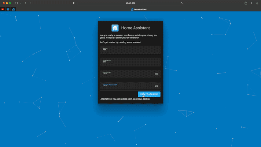Open restore from a previous backup link
This screenshot has width=261, height=147.
coord(125,99)
